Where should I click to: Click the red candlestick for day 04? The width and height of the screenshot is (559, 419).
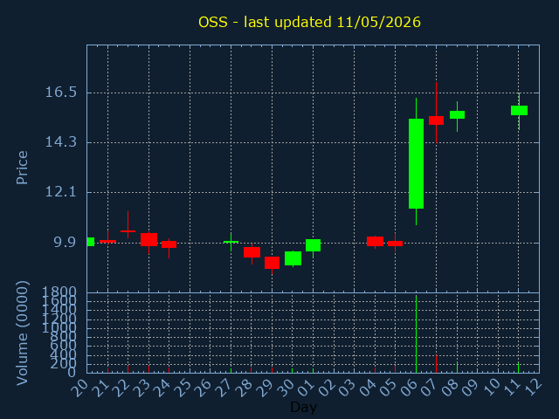coord(375,241)
